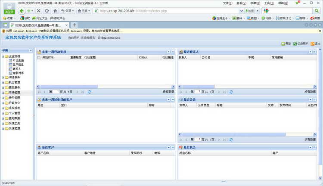The image size is (323, 186).
Task: Tick the header checkbox in 未来一周行动安排 grid
Action: click(39, 57)
